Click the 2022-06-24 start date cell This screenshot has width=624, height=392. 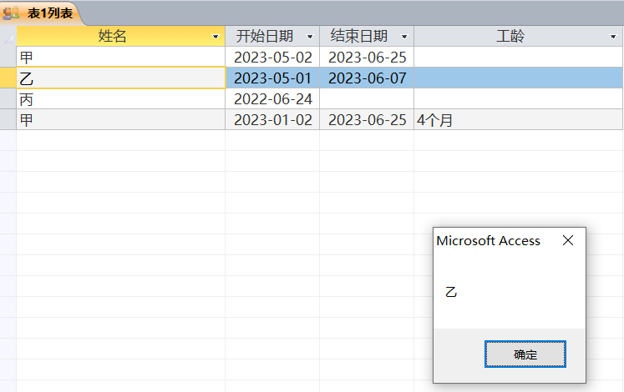pos(272,98)
